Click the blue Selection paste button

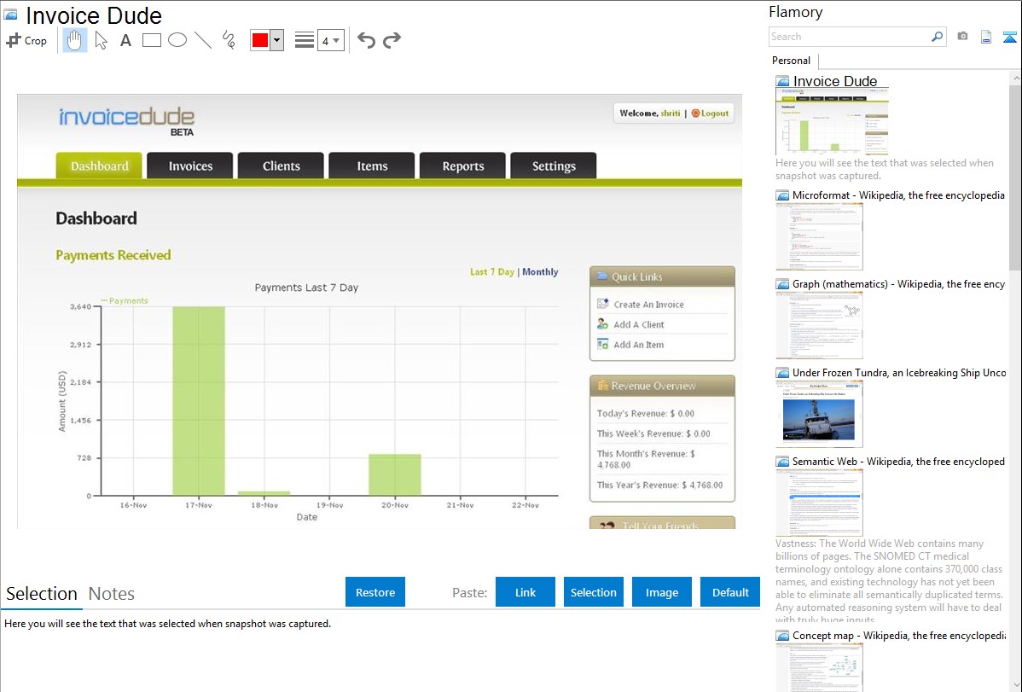pos(594,592)
